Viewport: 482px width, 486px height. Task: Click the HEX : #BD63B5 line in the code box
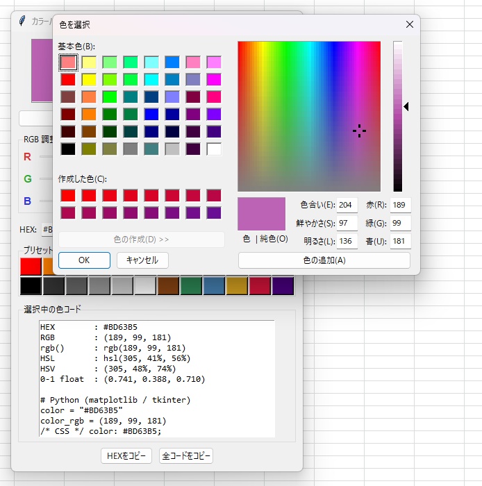[x=89, y=327]
